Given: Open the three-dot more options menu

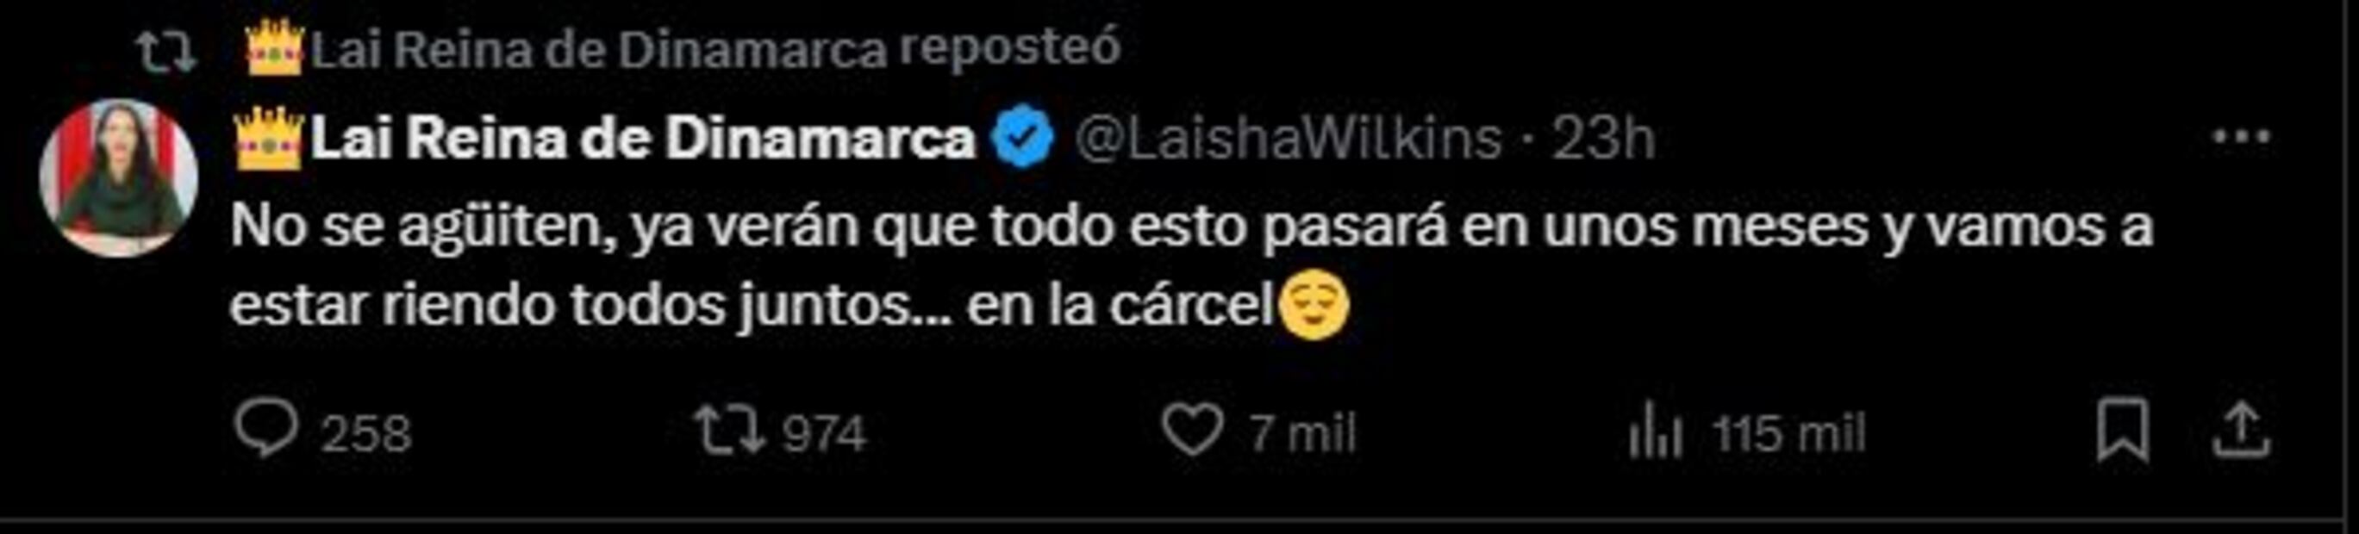Looking at the screenshot, I should coord(2241,137).
